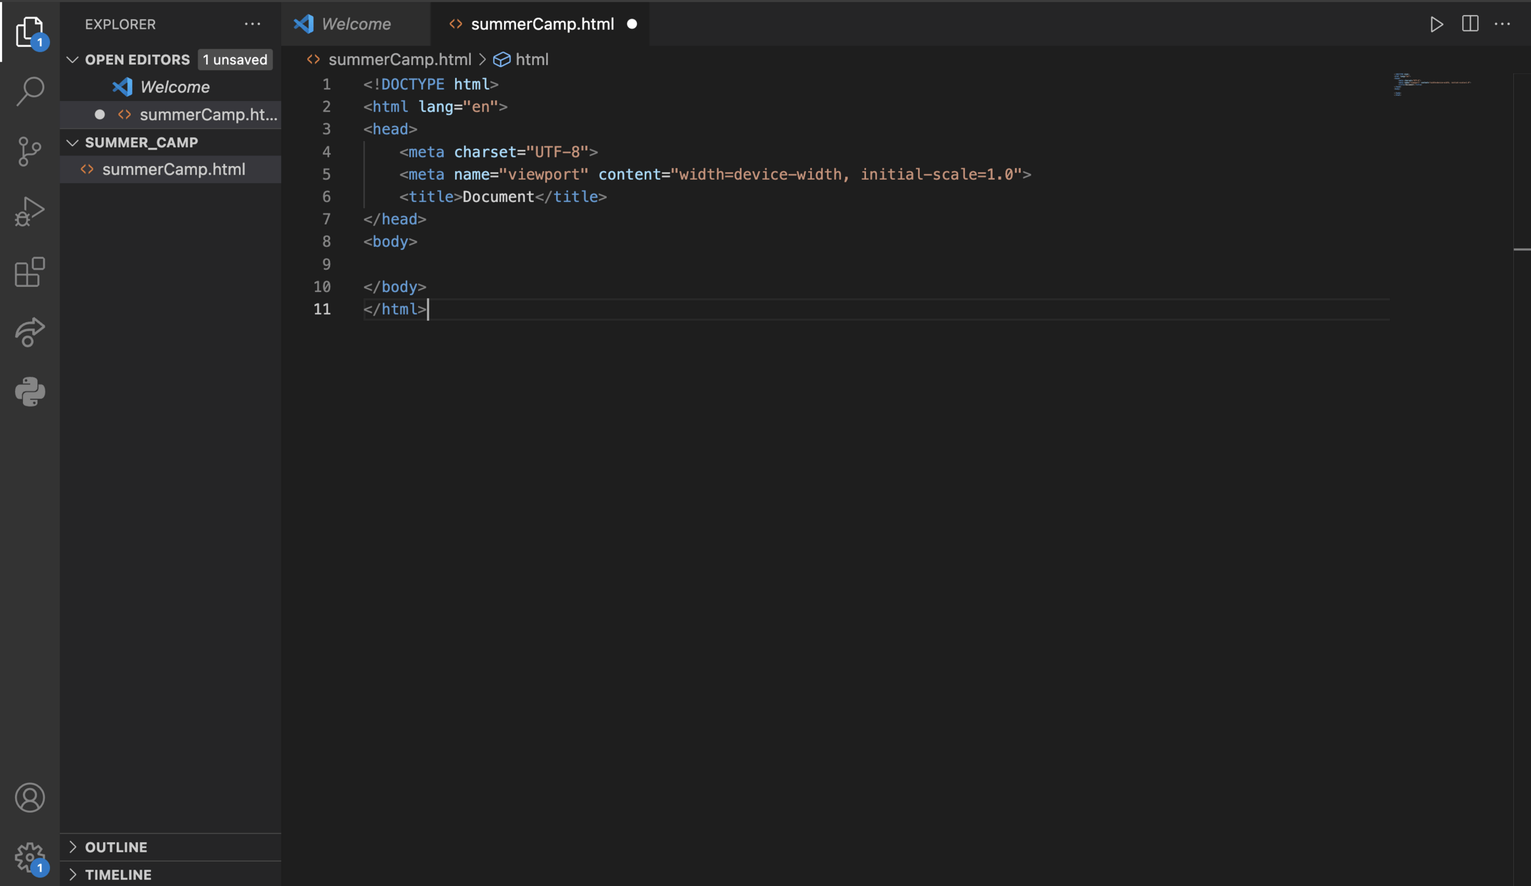Open the Extensions view
1531x886 pixels.
[30, 272]
